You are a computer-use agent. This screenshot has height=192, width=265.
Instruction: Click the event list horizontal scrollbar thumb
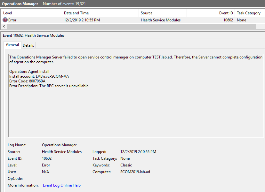point(131,26)
